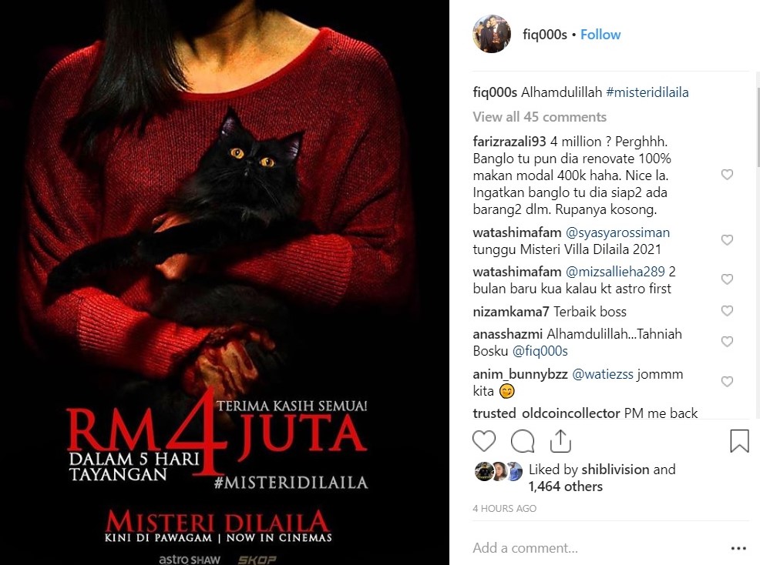Save the post with the bookmark icon

click(739, 440)
